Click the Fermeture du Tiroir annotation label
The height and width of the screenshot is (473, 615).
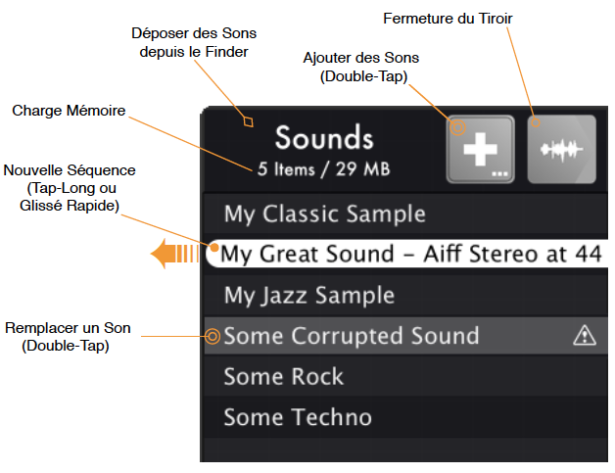pyautogui.click(x=448, y=19)
